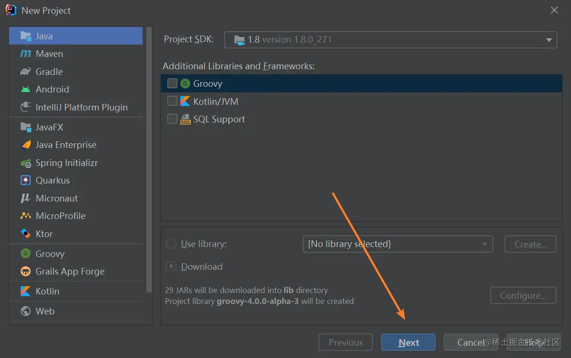Select Android project type
This screenshot has width=571, height=358.
coord(76,89)
